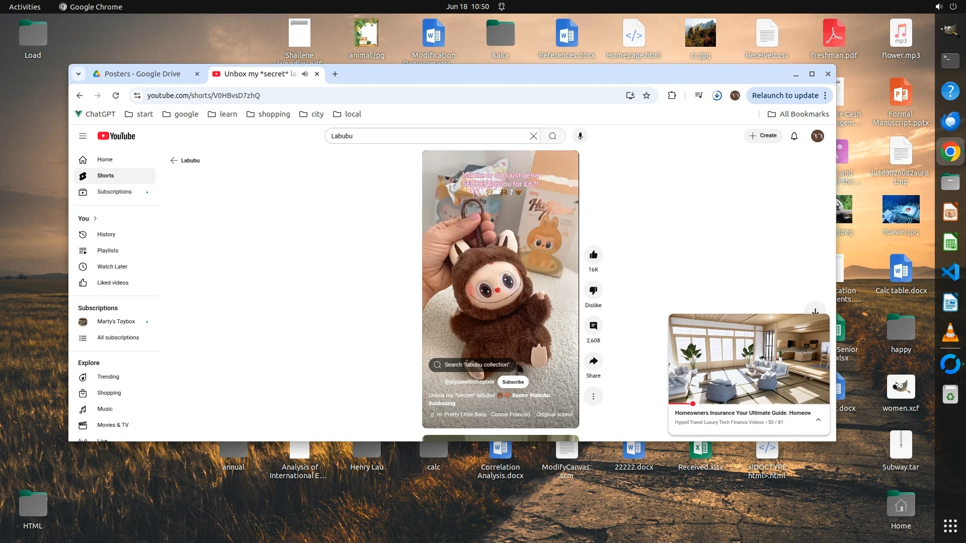Subscribe to the pippawiththepixie channel
Screen dimensions: 966x543
coord(513,382)
